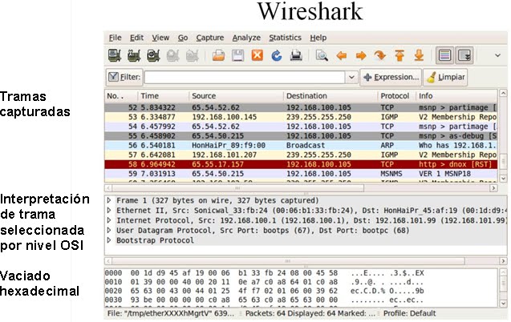The height and width of the screenshot is (322, 511).
Task: Open filter history dropdown arrow
Action: click(351, 77)
